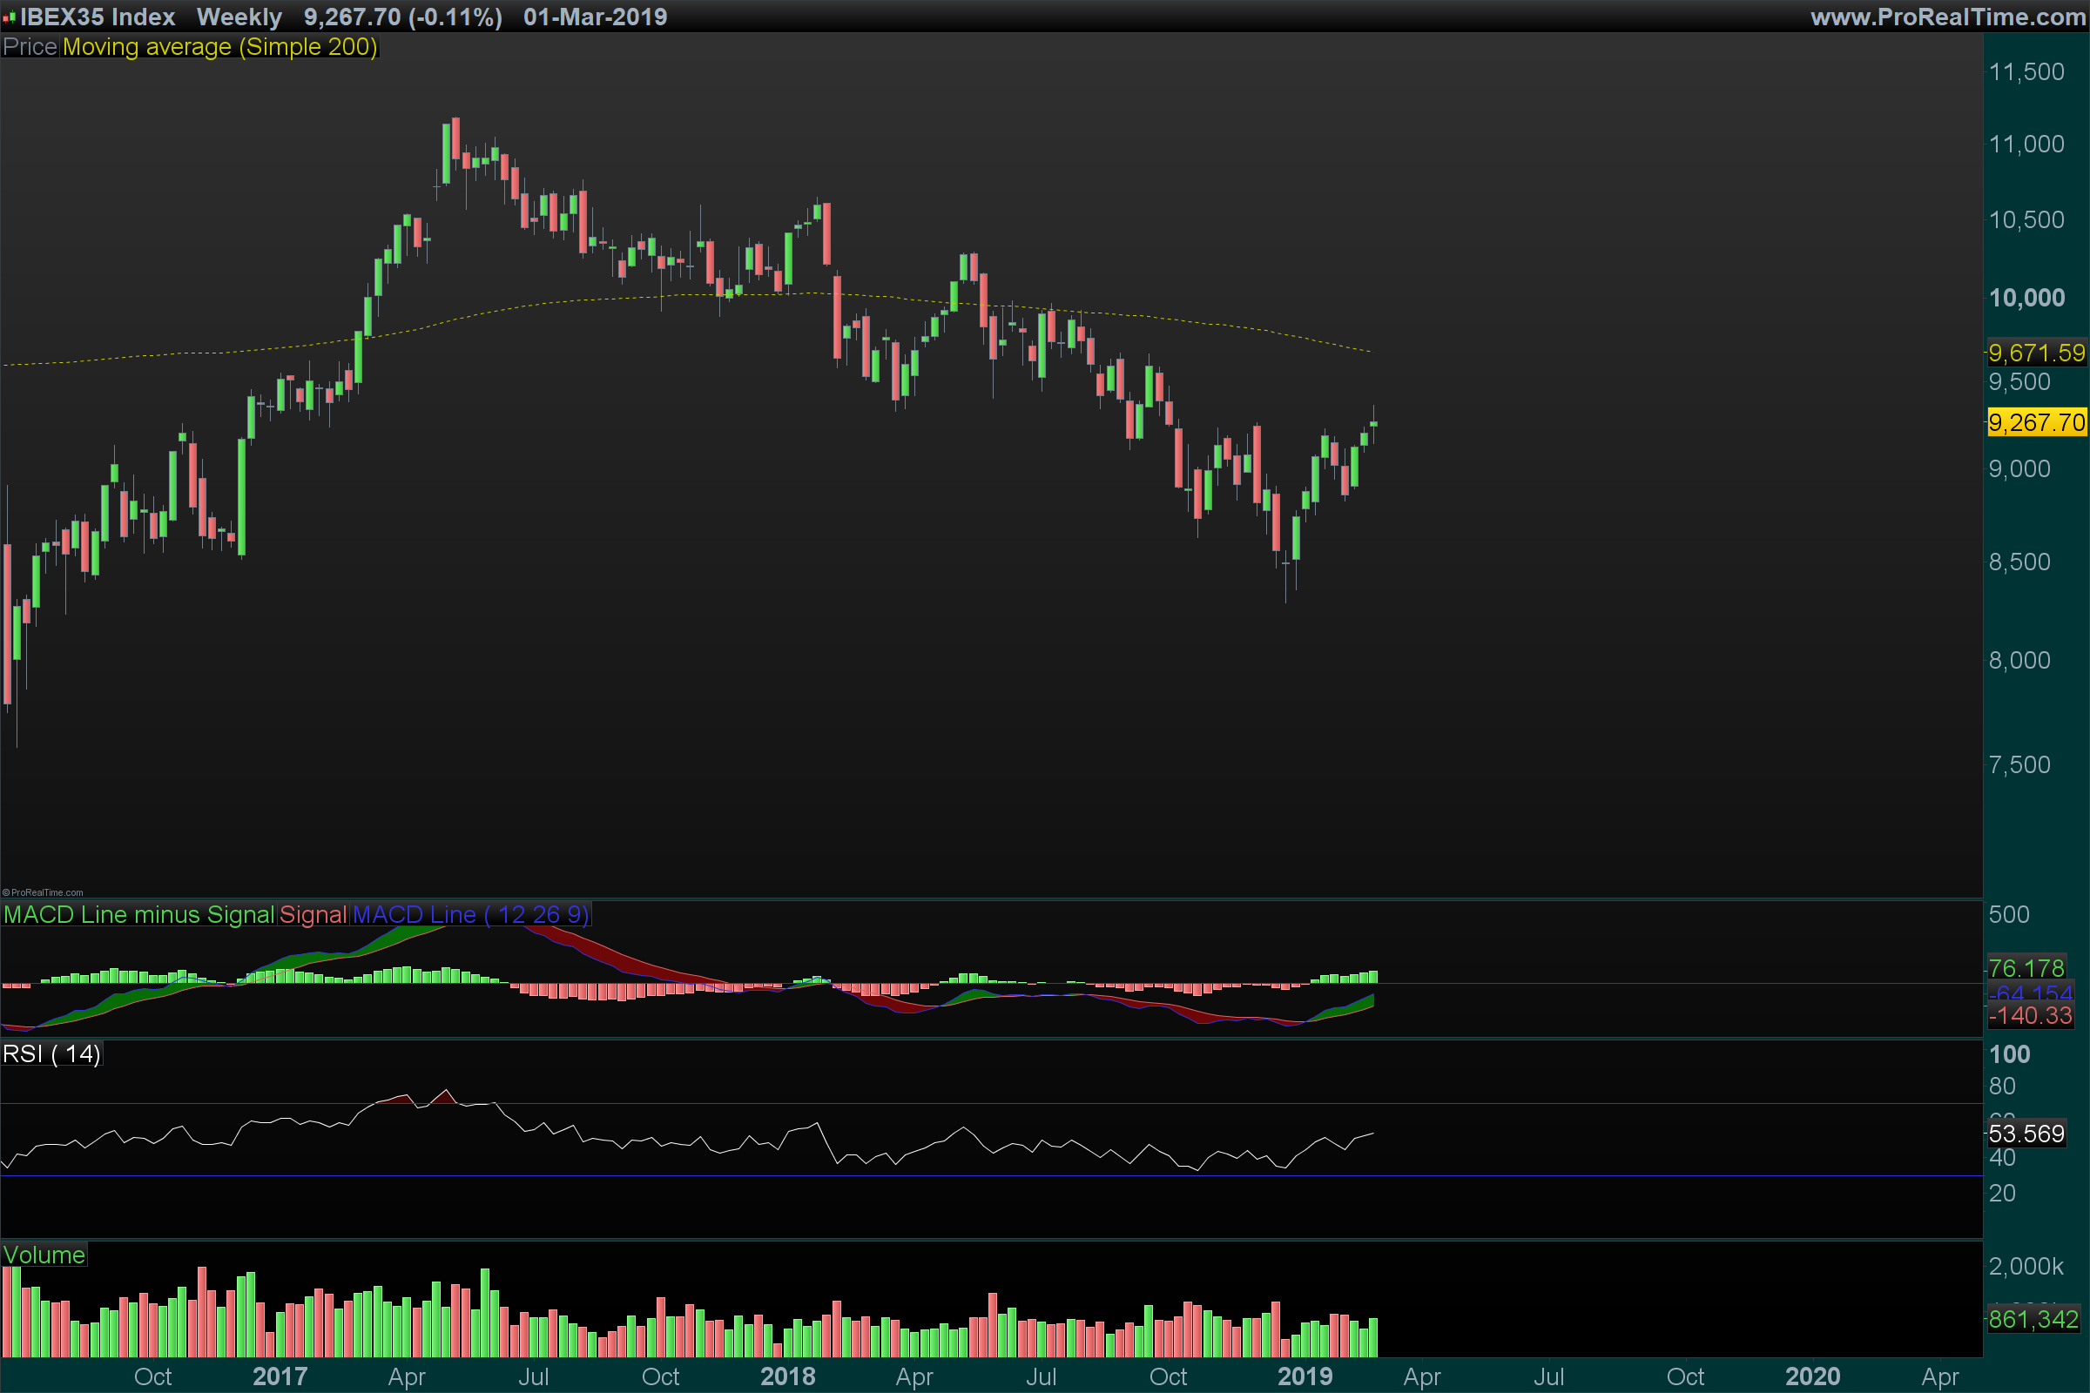Click the www.ProRealTime.com link
Viewport: 2090px width, 1393px height.
(x=1947, y=17)
